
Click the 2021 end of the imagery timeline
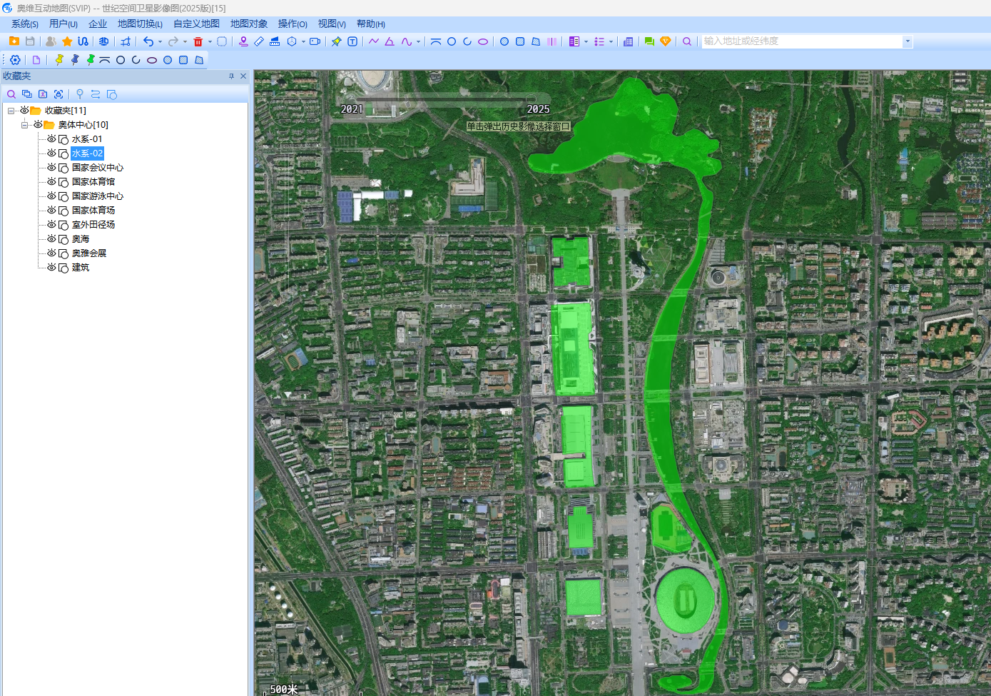(x=352, y=109)
